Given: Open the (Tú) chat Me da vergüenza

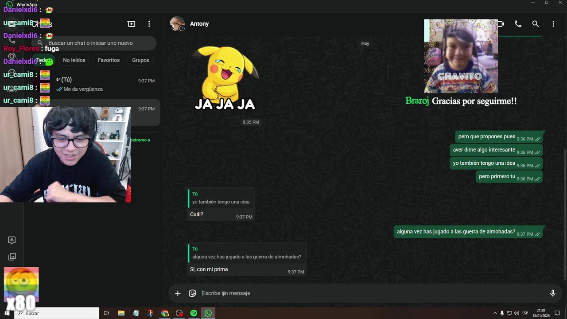Looking at the screenshot, I should click(93, 84).
